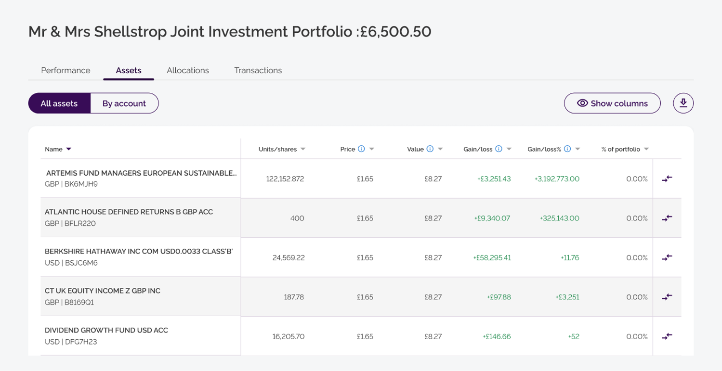Sort by Gain/loss% column arrow
The image size is (722, 371).
point(578,149)
